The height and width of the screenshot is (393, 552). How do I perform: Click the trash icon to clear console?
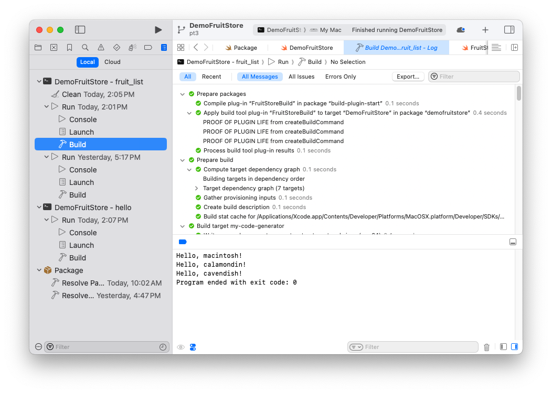(486, 347)
